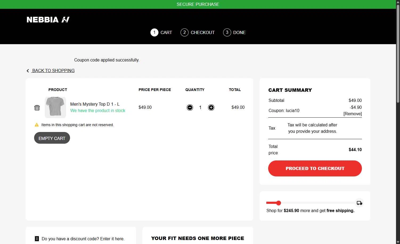
Task: Click the 'Tax will be calculated' note
Action: [312, 128]
